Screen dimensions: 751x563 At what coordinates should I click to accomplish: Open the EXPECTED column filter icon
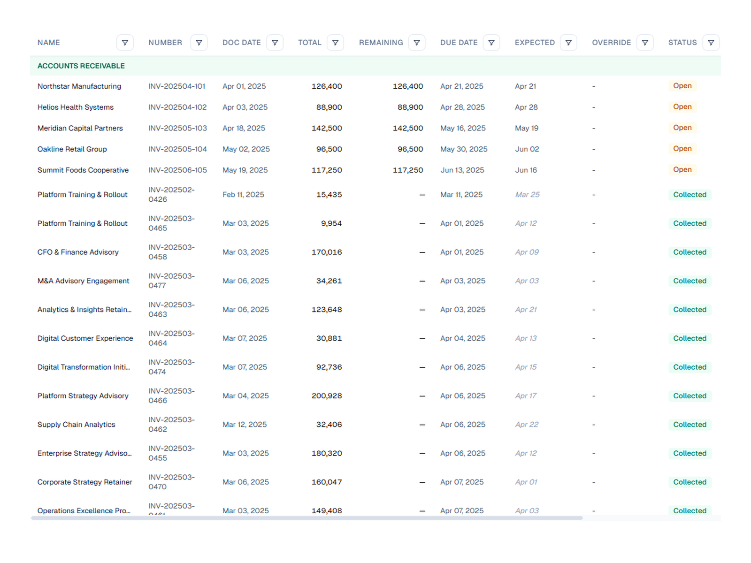click(568, 43)
